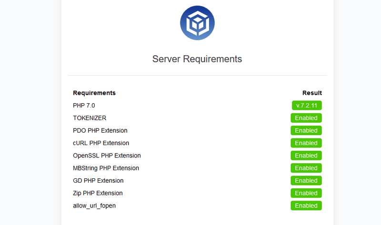Select the PDO PHP Extension label
This screenshot has height=225, width=381.
point(100,131)
